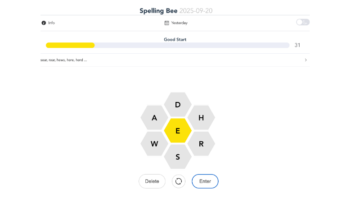Click the Spelling Bee title
The height and width of the screenshot is (203, 360).
(158, 10)
